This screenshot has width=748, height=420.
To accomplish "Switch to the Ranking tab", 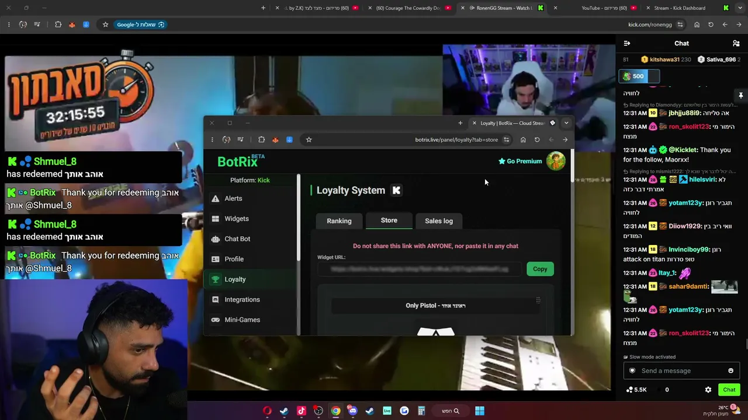I will [339, 221].
